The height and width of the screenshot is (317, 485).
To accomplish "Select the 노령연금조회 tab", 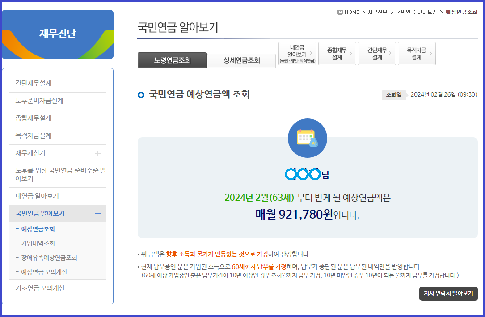I will (x=172, y=60).
